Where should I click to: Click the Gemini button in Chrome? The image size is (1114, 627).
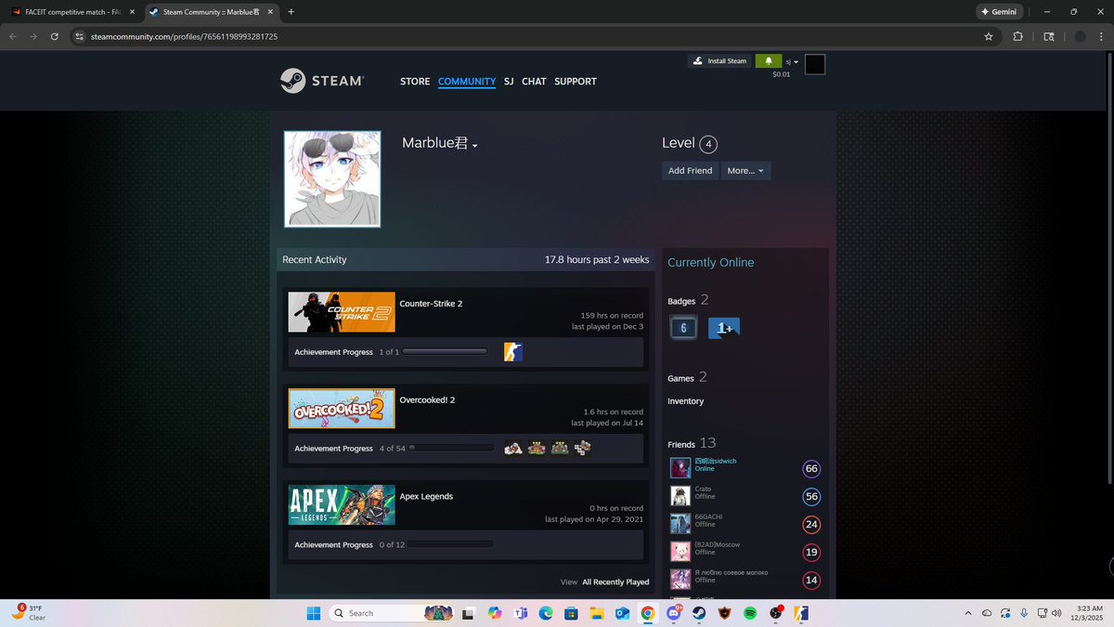coord(1000,12)
